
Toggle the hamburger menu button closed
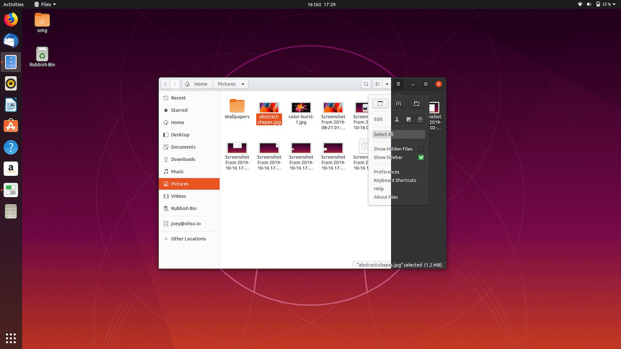[x=398, y=84]
